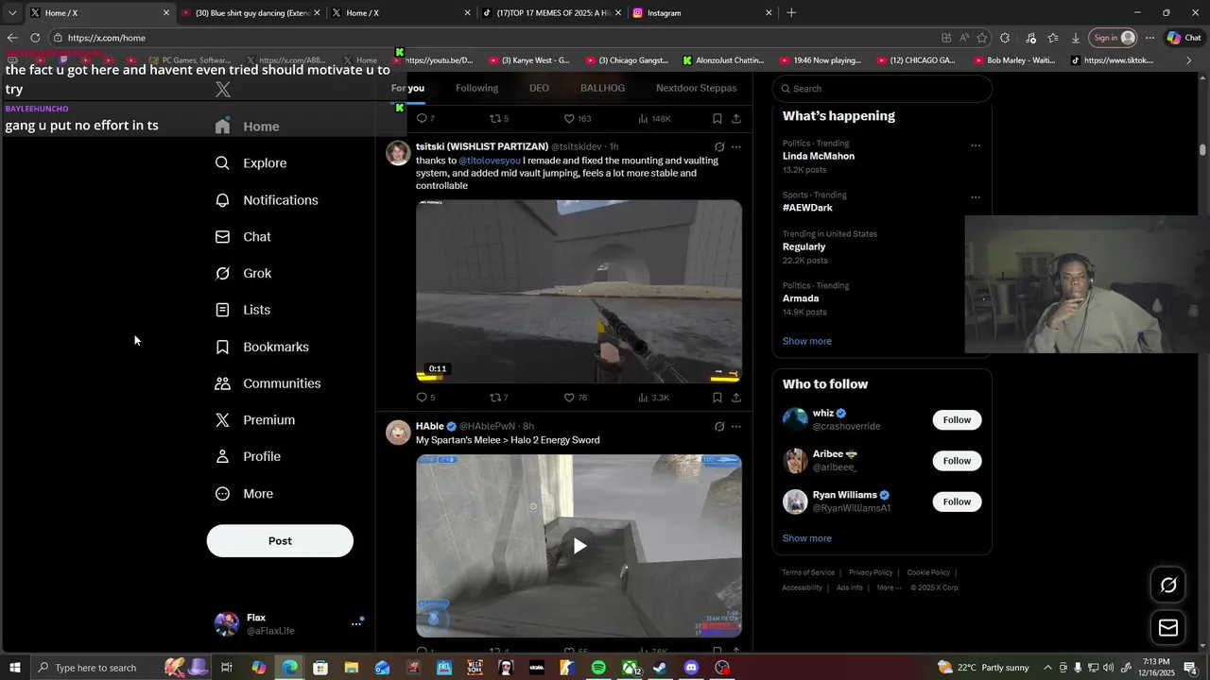Bookmark tsitski's vaulting system post
The height and width of the screenshot is (680, 1210).
point(717,398)
